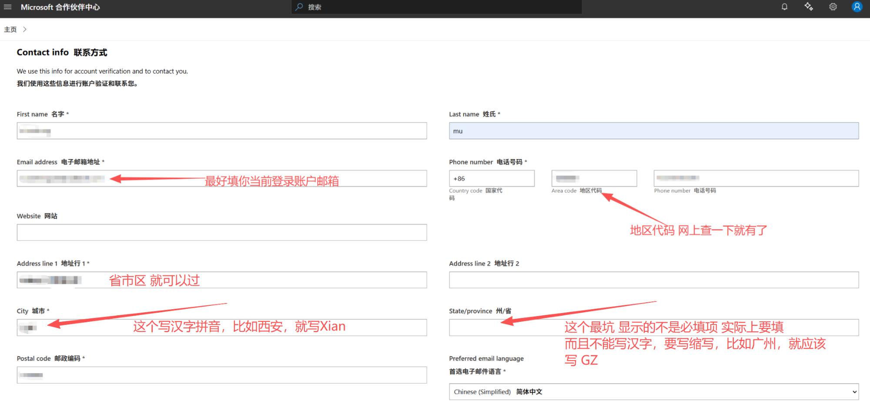Click the Country code 国家代码 caption
870x411 pixels.
475,194
